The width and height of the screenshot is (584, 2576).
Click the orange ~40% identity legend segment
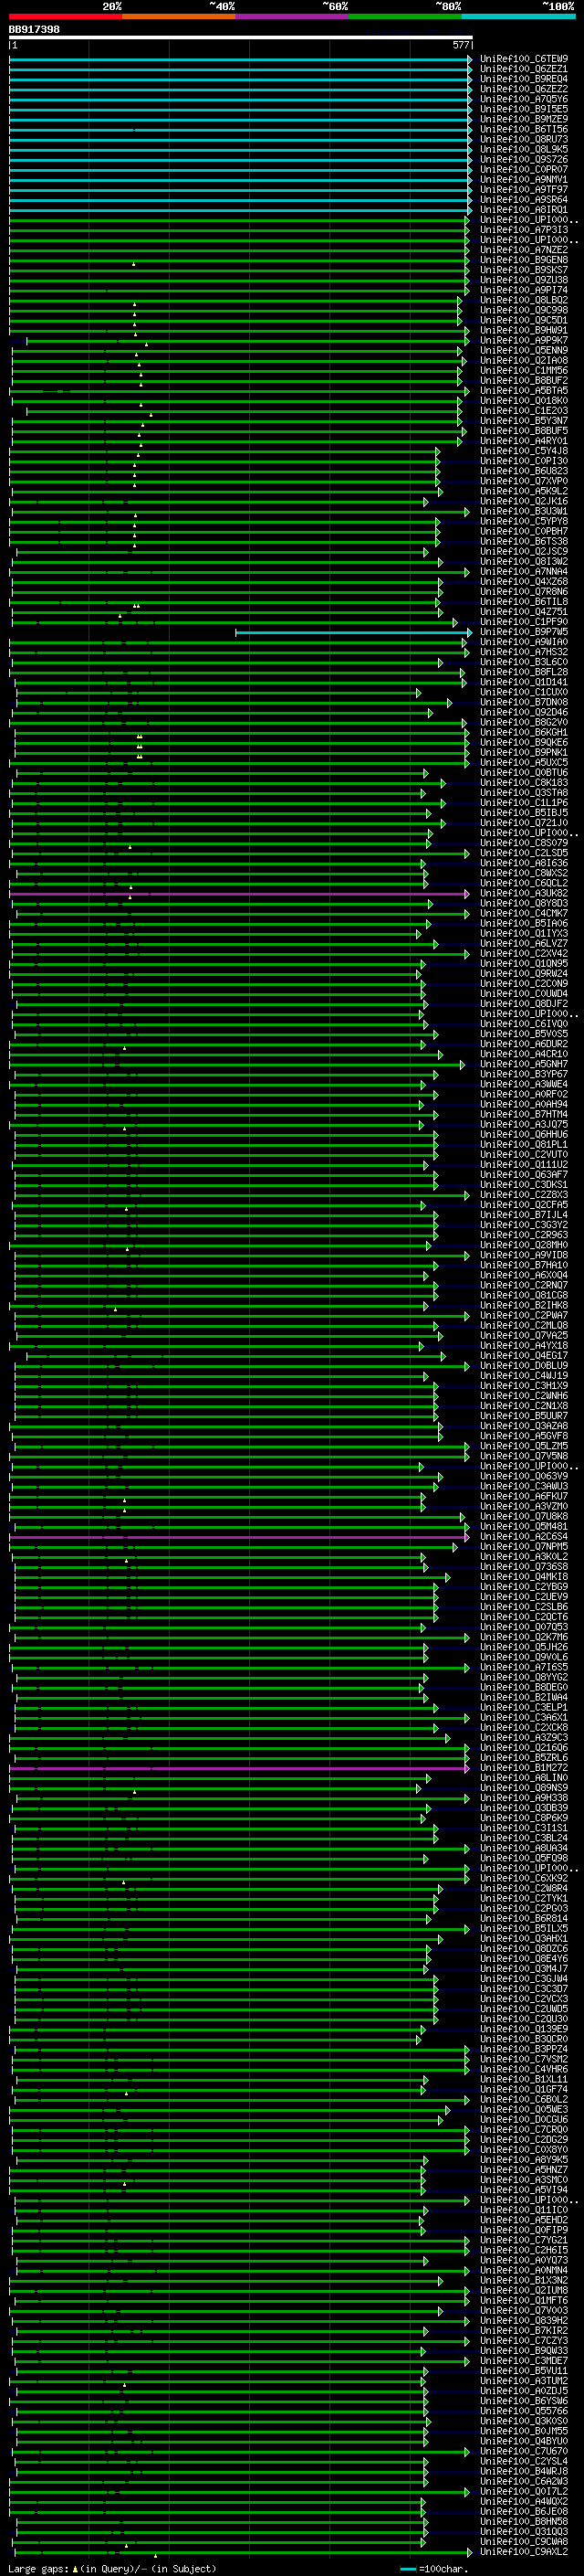[179, 16]
